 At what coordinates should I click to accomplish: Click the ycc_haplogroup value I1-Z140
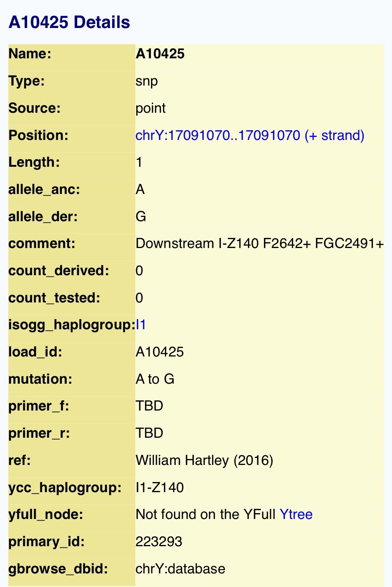point(160,487)
